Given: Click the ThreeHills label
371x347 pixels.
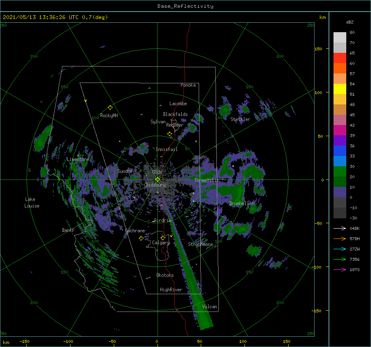Looking at the screenshot, I should [207, 180].
